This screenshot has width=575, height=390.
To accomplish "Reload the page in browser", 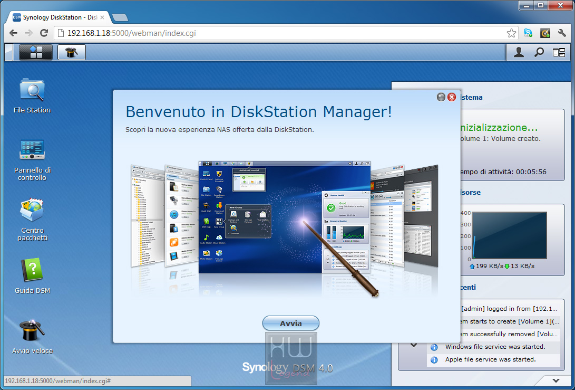I will 44,33.
